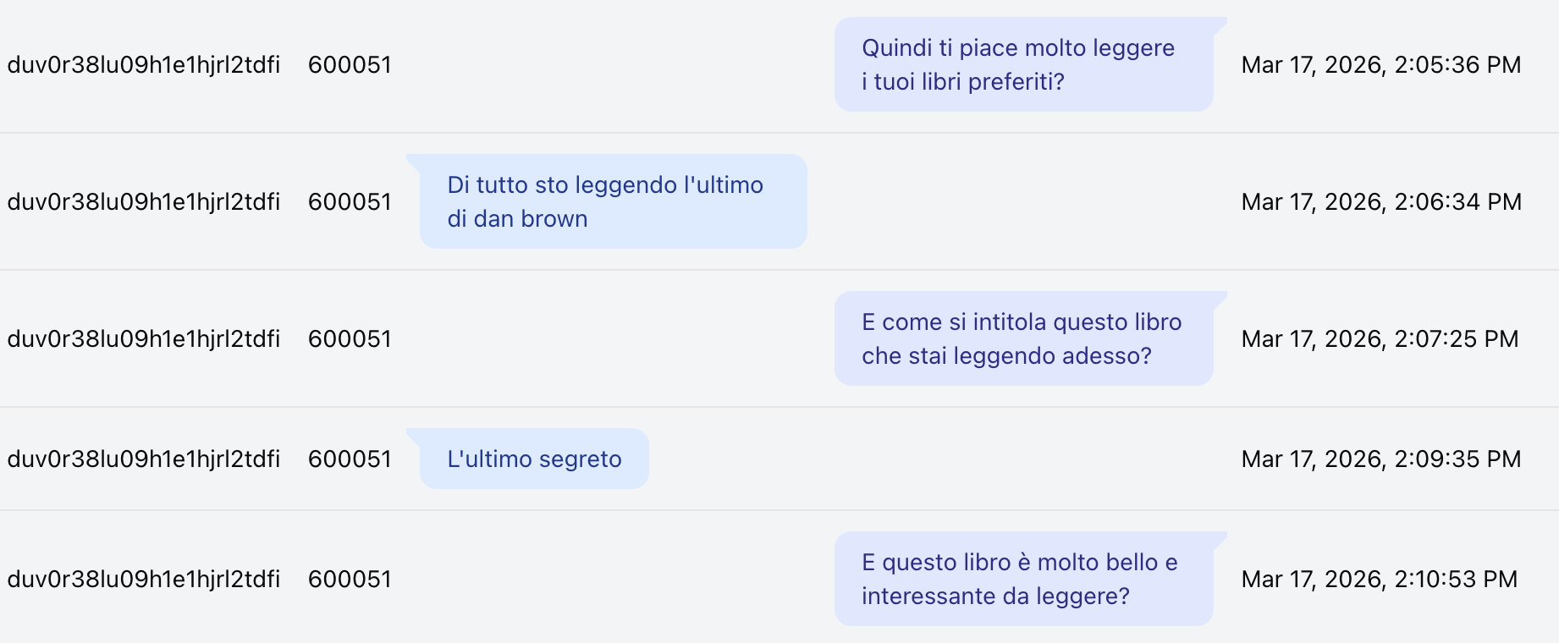Click session ID in the 2:06:34 PM row

tap(144, 202)
